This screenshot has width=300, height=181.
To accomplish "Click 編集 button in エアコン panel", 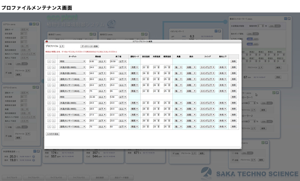I will [x=19, y=74].
